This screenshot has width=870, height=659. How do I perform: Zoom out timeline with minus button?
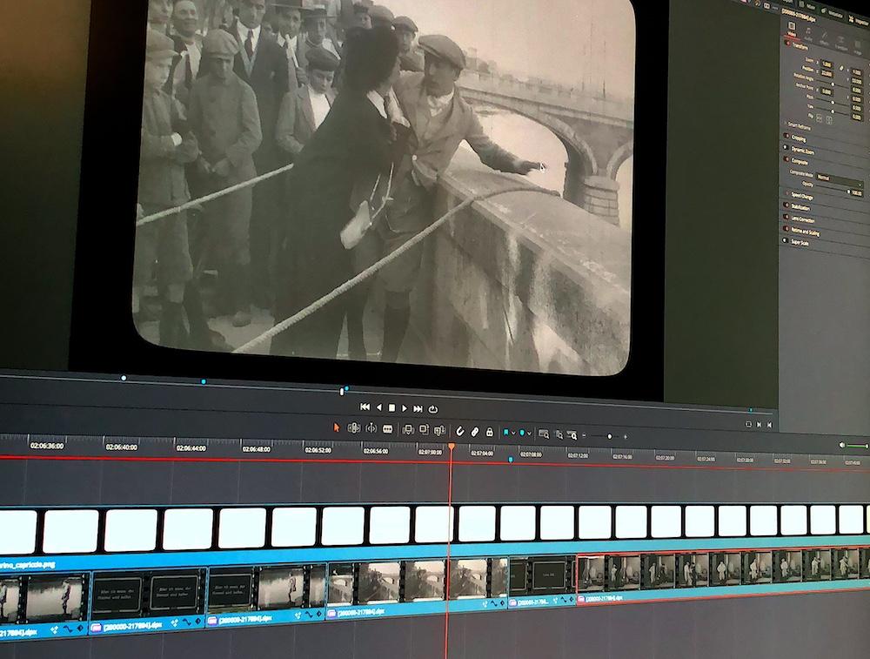click(x=584, y=436)
